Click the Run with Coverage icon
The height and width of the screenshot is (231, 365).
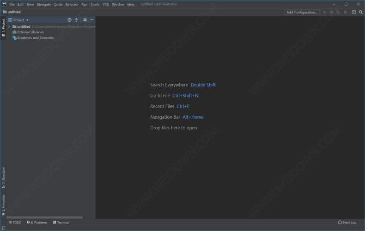pyautogui.click(x=338, y=12)
